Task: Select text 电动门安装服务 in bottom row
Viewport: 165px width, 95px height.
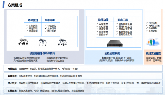Action: 42,91
